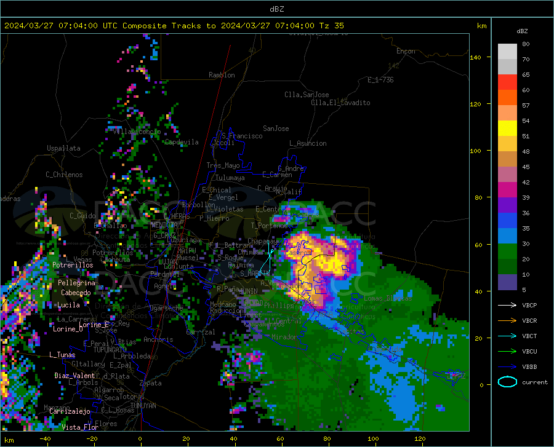This screenshot has width=554, height=447.
Task: Click the Tres_Mayo map label
Action: [x=223, y=165]
